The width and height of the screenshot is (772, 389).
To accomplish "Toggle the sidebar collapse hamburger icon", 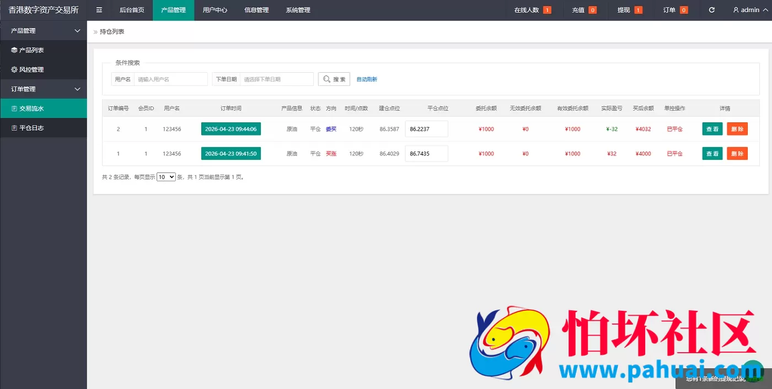I will tap(99, 10).
